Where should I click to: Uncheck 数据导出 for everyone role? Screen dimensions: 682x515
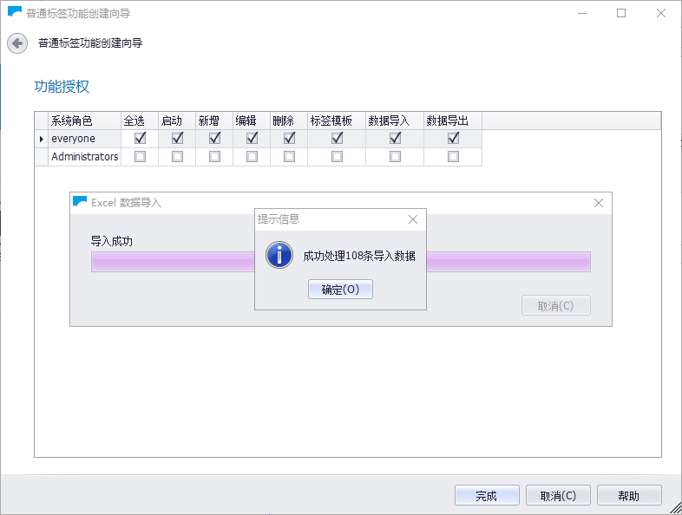pyautogui.click(x=453, y=139)
